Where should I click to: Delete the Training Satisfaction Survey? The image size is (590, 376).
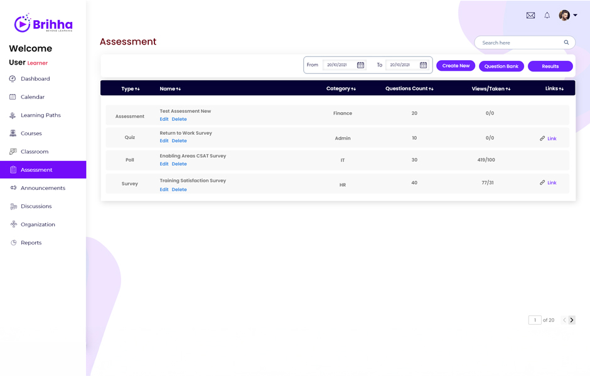[179, 189]
